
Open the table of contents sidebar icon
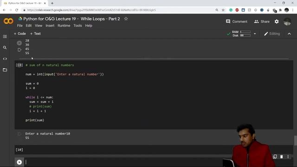pos(5,37)
